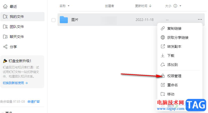
Task: Click the cloud icon beside 添加到
Action: click(163, 65)
